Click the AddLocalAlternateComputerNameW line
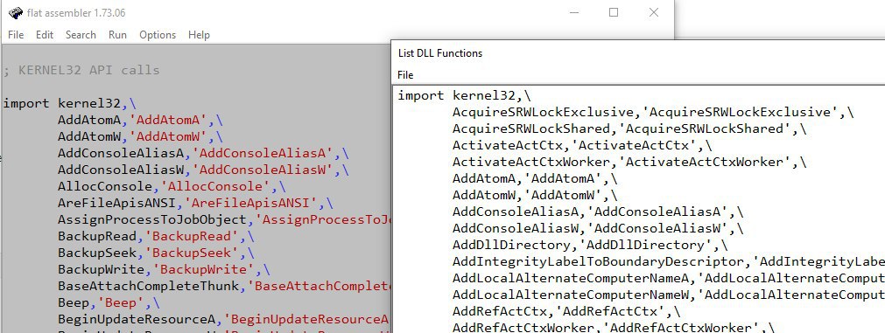The height and width of the screenshot is (333, 885). 668,295
